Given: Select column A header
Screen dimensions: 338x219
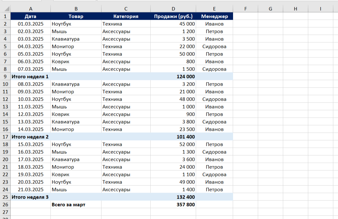Looking at the screenshot, I should click(31, 9).
